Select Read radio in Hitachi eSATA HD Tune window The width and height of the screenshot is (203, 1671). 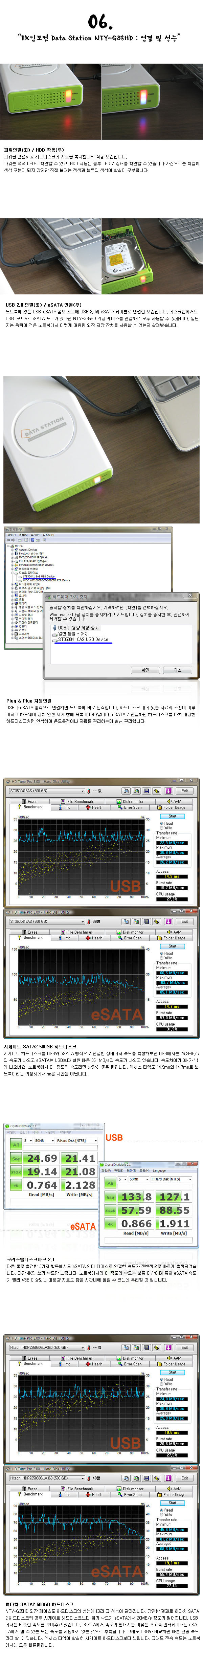(167, 1510)
